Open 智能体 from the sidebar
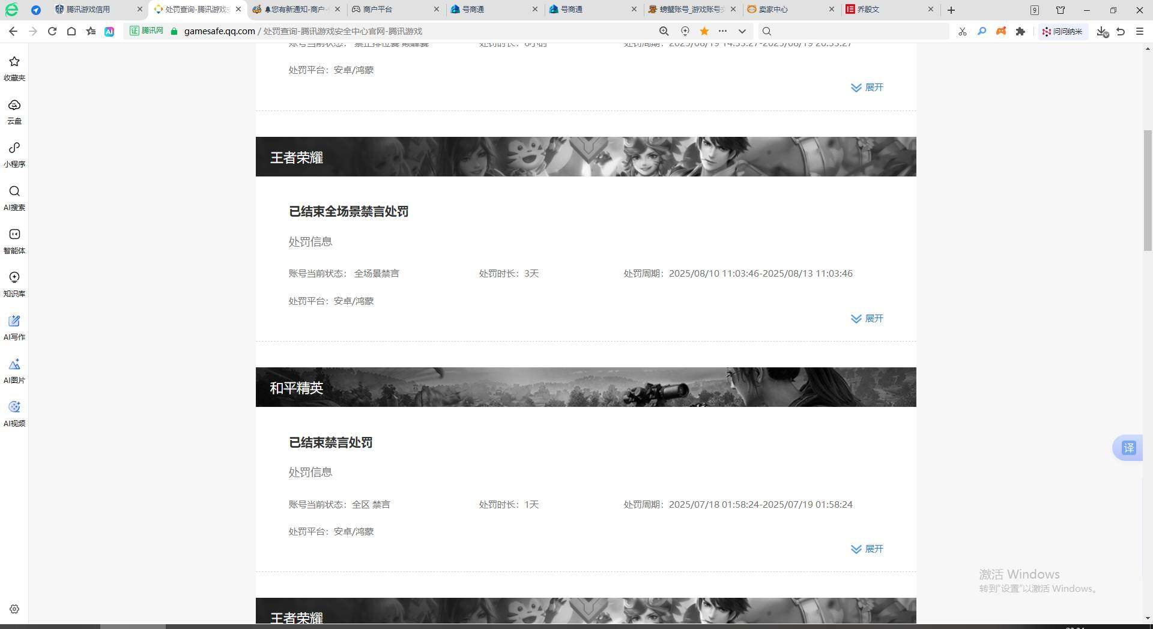This screenshot has height=629, width=1153. coord(14,241)
